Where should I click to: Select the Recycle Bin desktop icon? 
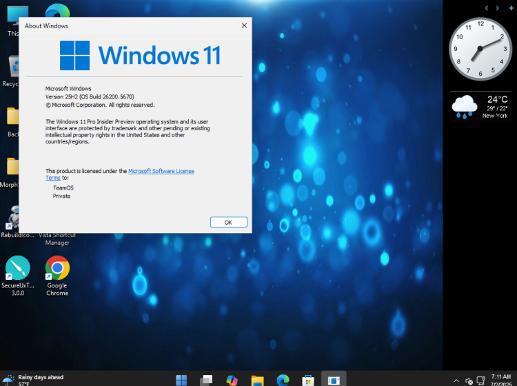click(10, 71)
